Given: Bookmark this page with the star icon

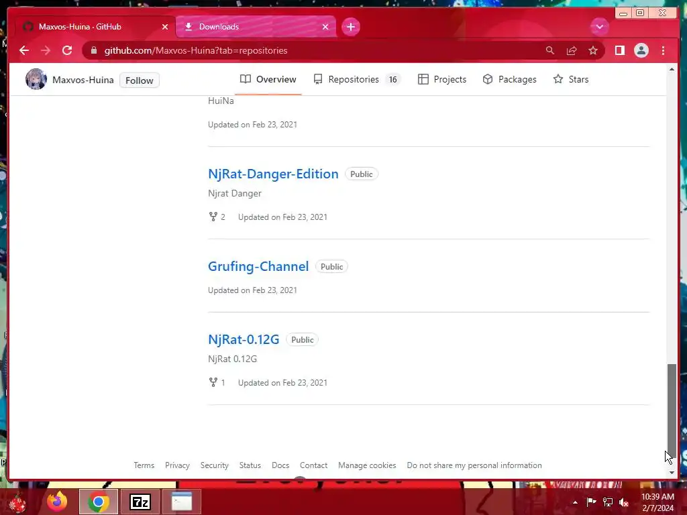Looking at the screenshot, I should 593,50.
